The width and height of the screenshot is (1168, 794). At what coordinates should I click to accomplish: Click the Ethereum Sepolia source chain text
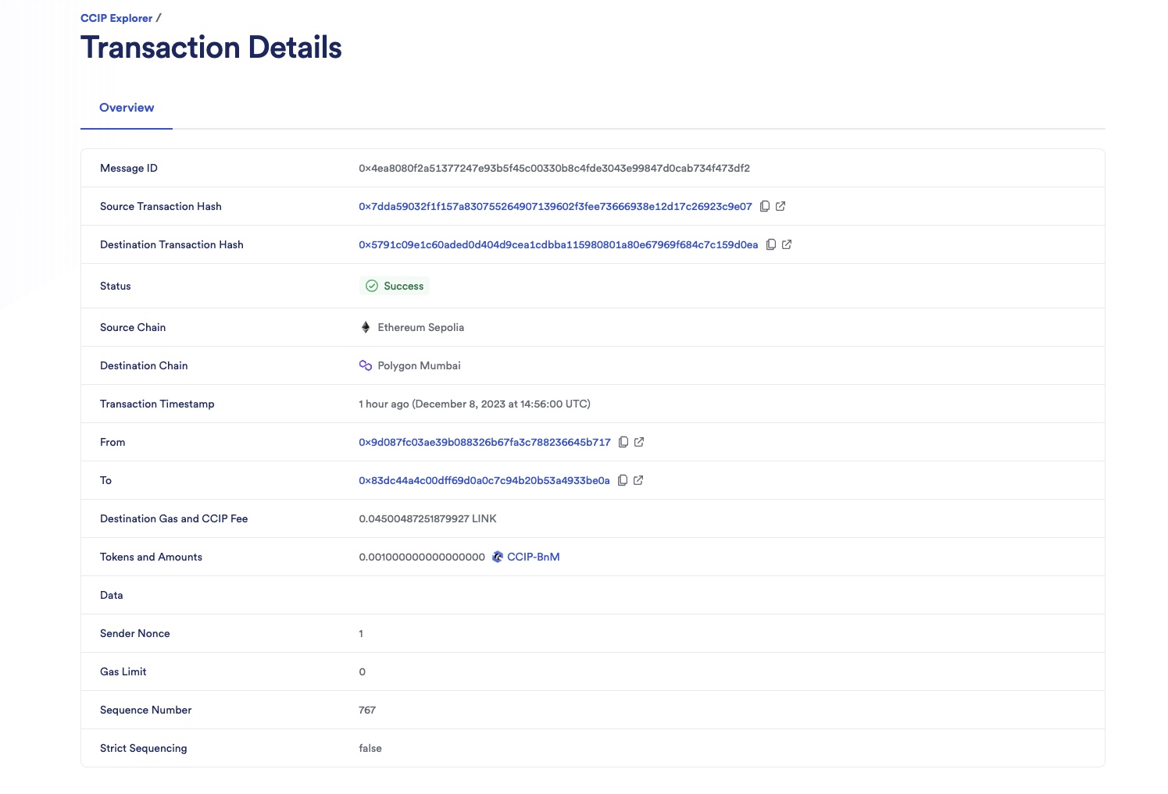click(x=421, y=327)
